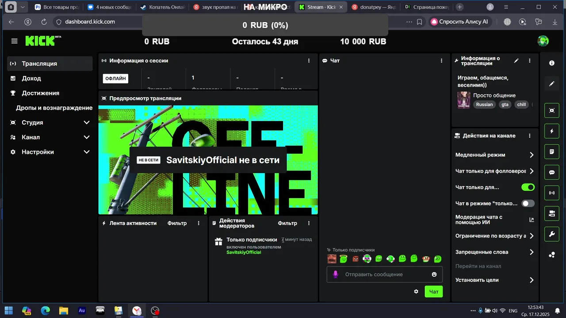Click the gta tag
566x318 pixels.
coord(505,105)
